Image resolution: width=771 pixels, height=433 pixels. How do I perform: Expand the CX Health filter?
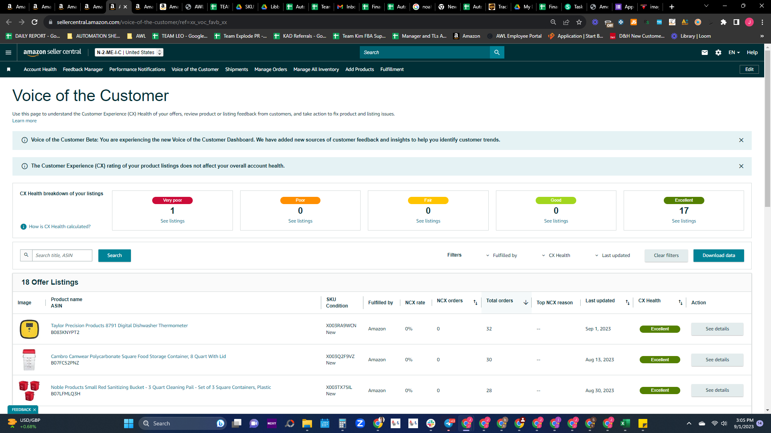click(x=556, y=256)
